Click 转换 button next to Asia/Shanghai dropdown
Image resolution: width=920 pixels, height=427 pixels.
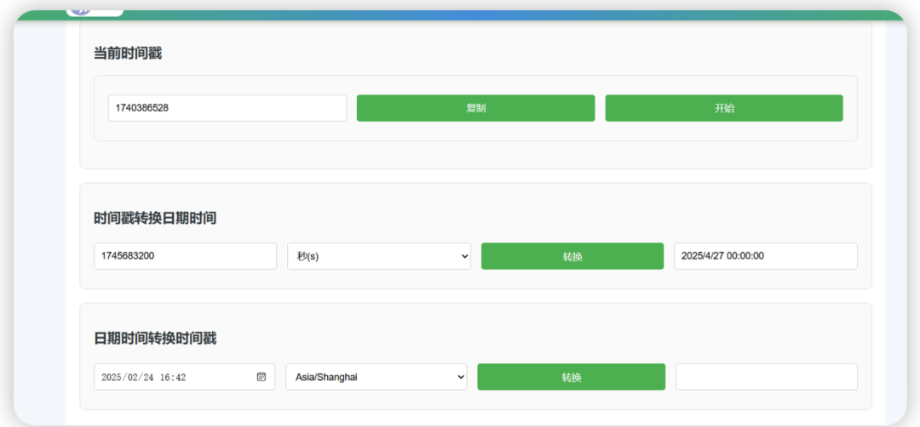(x=571, y=377)
